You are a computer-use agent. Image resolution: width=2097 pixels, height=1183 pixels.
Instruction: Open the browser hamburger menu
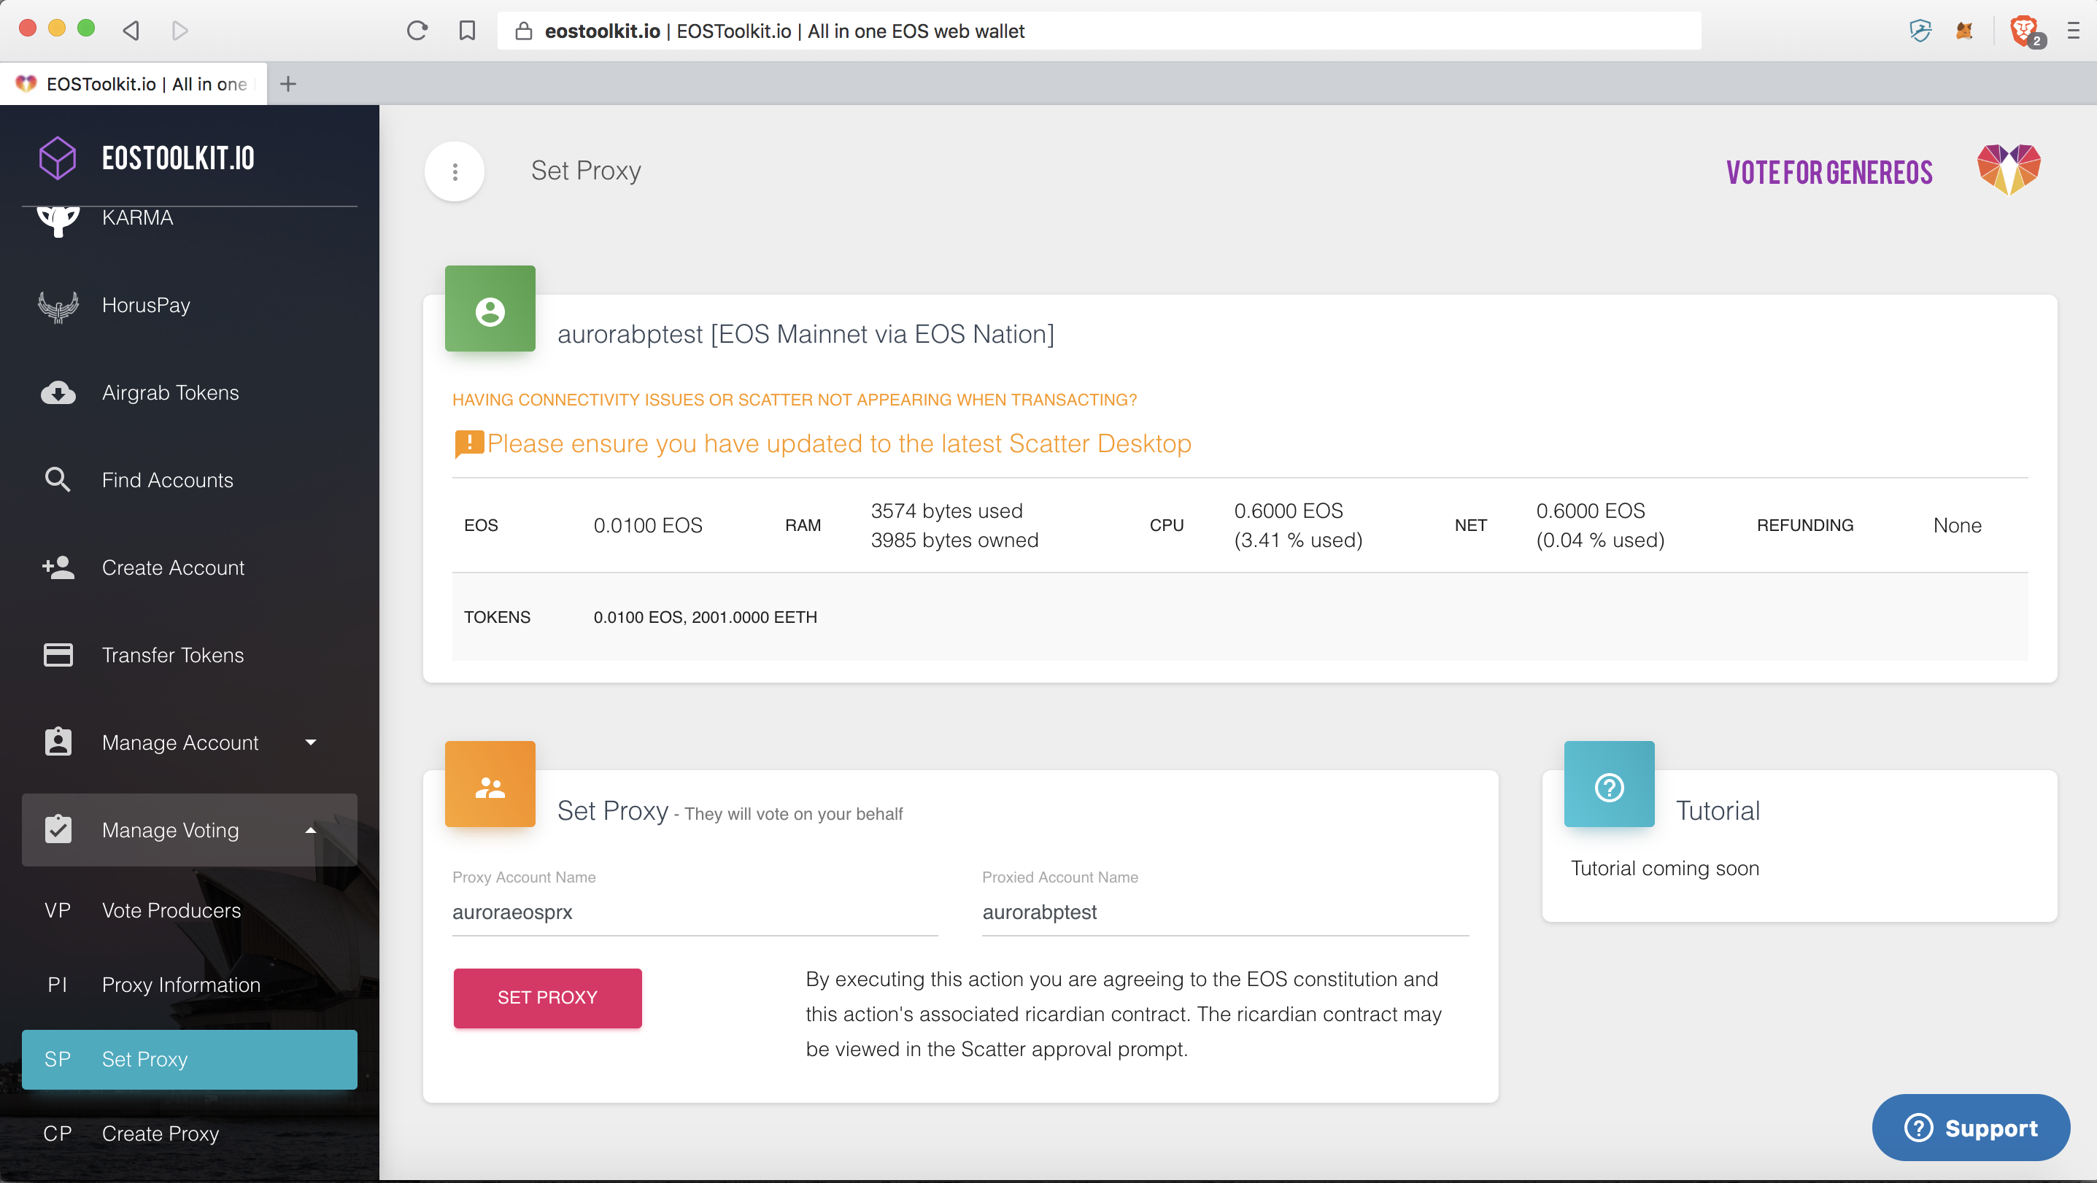[x=2074, y=31]
